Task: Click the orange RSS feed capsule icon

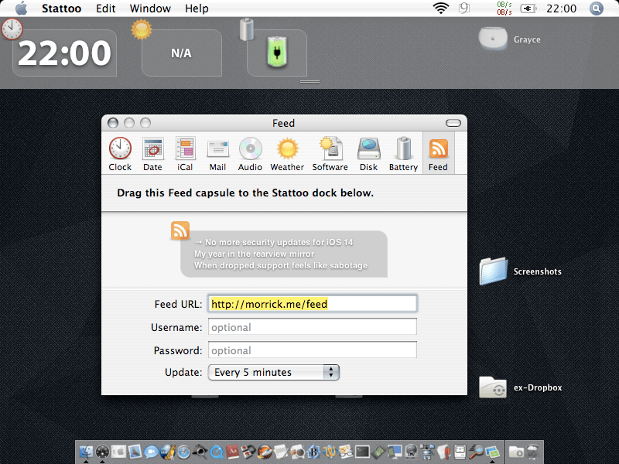Action: [x=180, y=230]
